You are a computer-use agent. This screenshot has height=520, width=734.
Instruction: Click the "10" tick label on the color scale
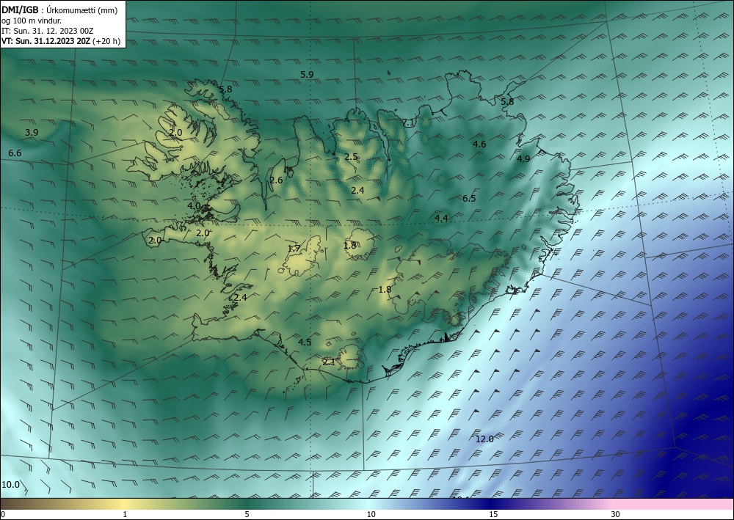[371, 515]
